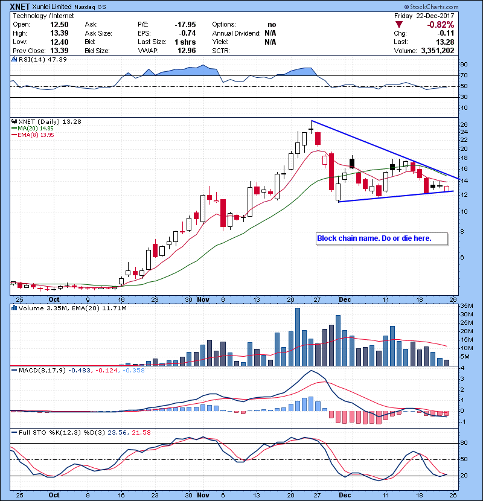The width and height of the screenshot is (483, 501).
Task: Select the Chg value -0.11
Action: click(x=446, y=33)
